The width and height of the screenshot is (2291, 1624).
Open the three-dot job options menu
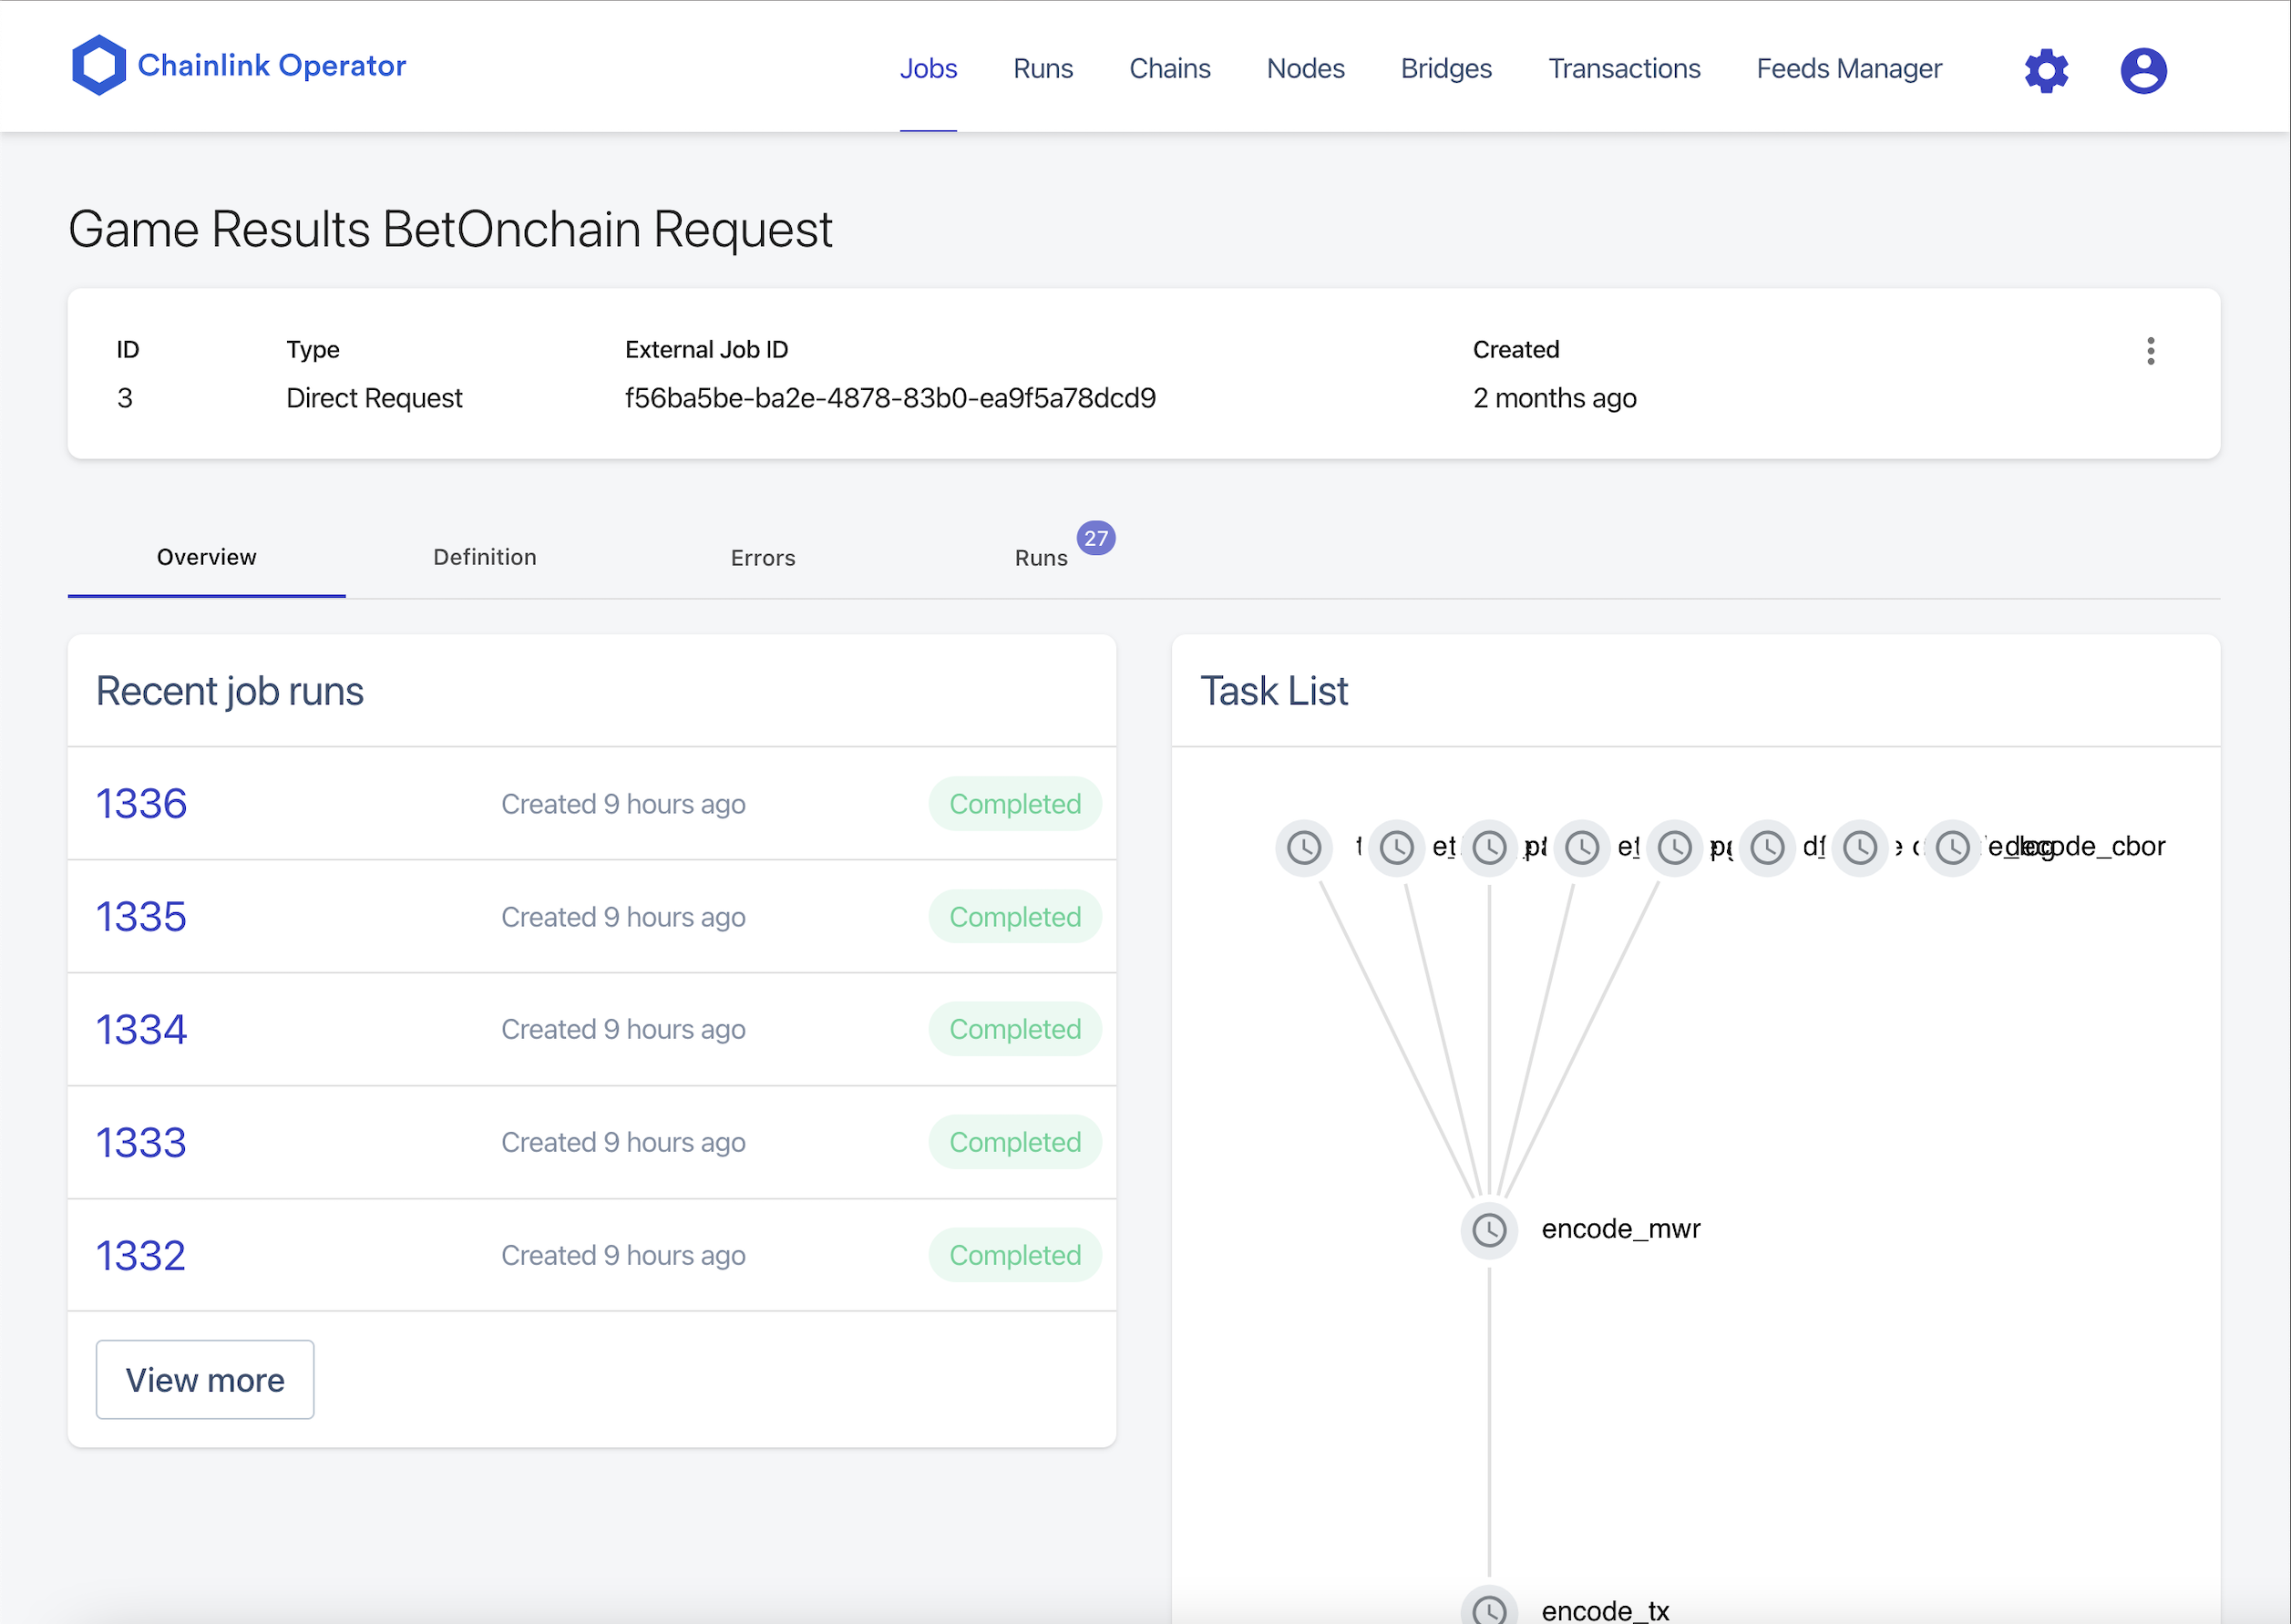pyautogui.click(x=2150, y=351)
